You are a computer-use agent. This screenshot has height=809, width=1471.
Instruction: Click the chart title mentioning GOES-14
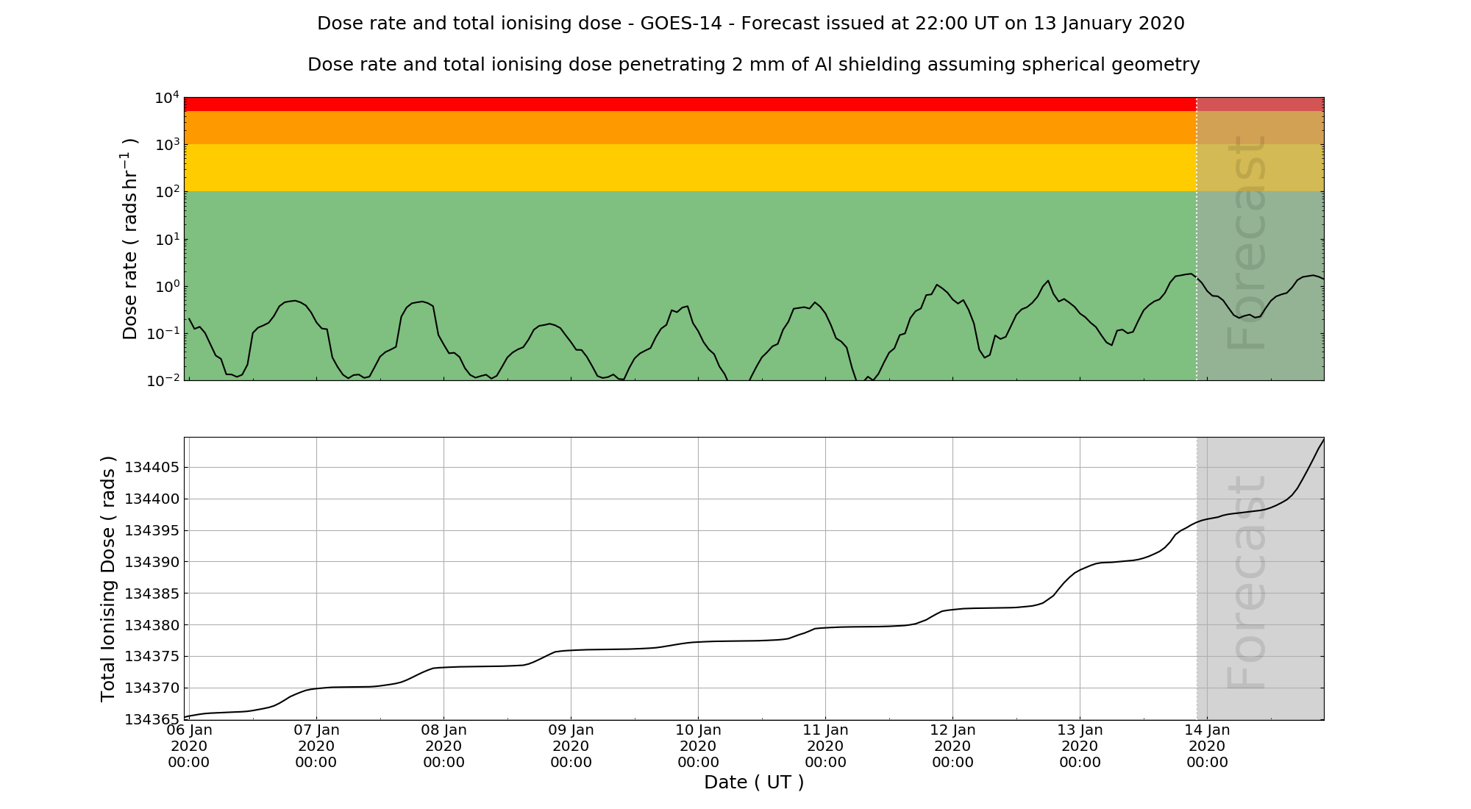pos(750,24)
